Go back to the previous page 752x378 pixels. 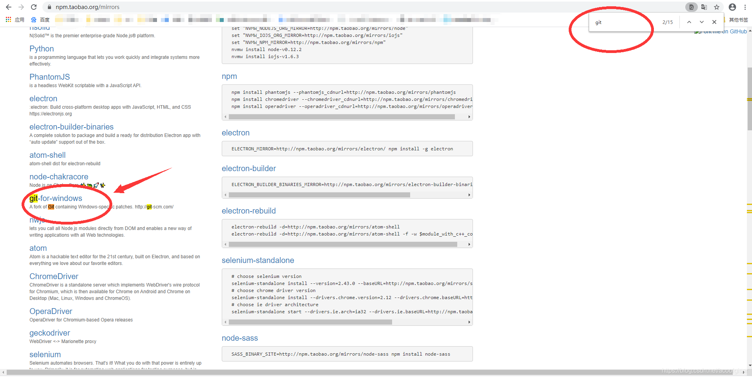point(9,7)
